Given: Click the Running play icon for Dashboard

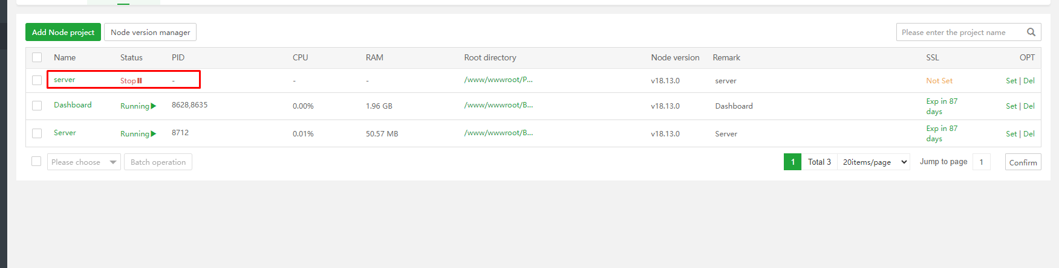Looking at the screenshot, I should [154, 106].
